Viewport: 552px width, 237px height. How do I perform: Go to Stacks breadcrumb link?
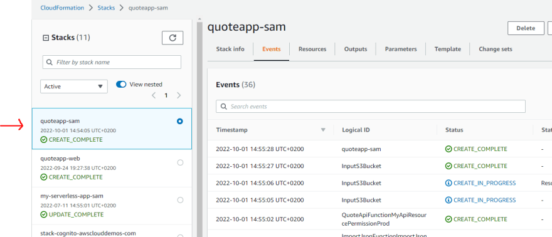[106, 8]
